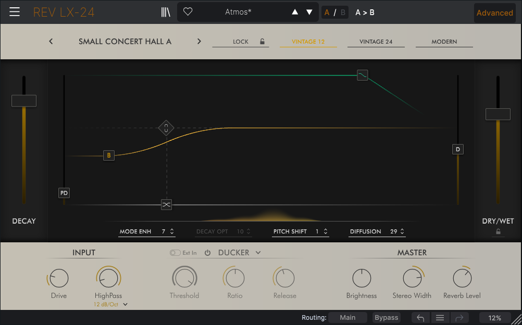Go to next algorithm after Small Concert Hall A
Screen dimensions: 522x325
click(199, 42)
